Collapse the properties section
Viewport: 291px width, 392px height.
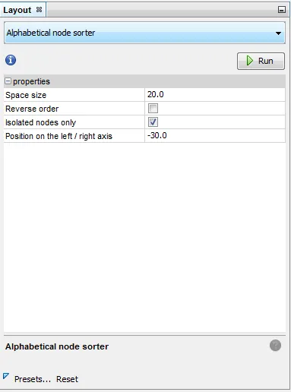tap(8, 81)
